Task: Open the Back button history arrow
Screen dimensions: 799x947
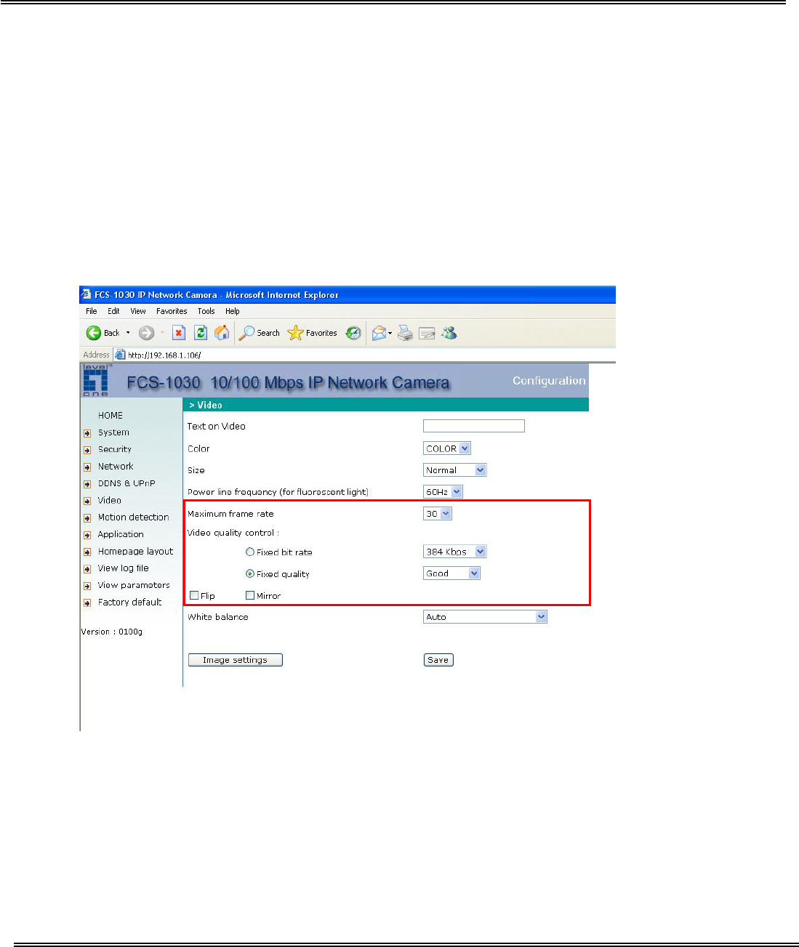Action: pyautogui.click(x=129, y=333)
